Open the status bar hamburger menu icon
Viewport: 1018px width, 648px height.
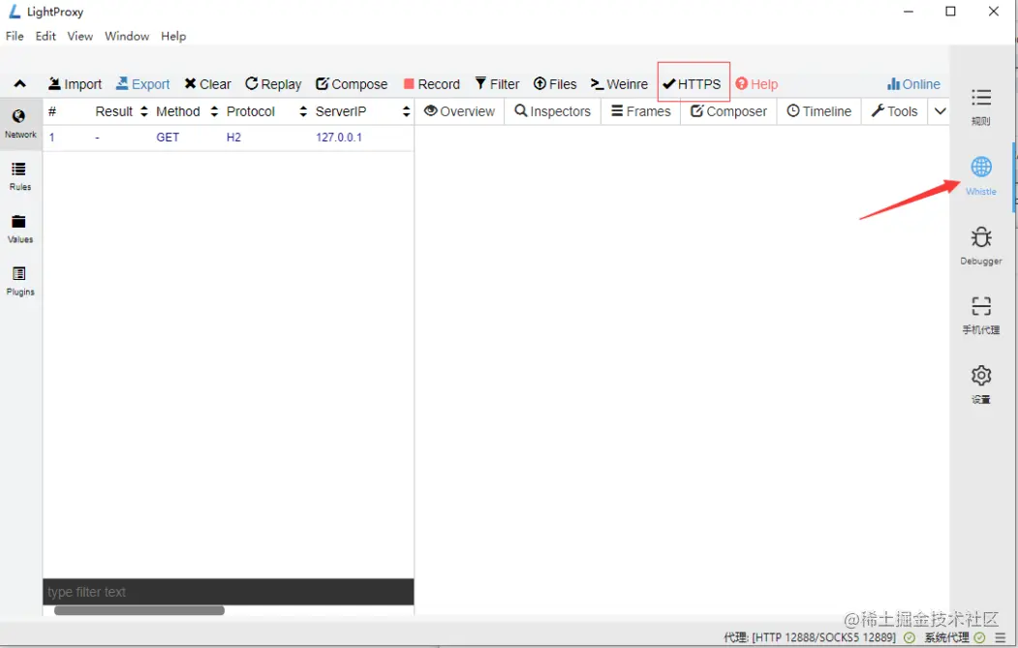pos(1001,637)
